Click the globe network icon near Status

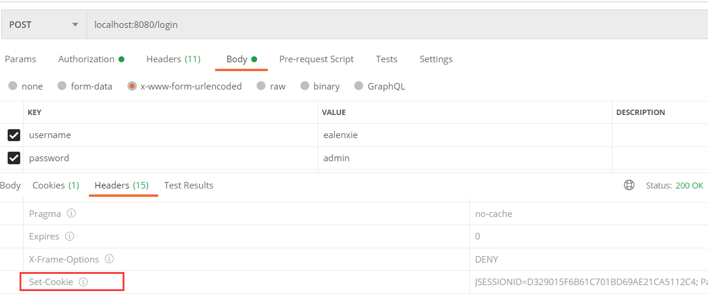click(629, 186)
